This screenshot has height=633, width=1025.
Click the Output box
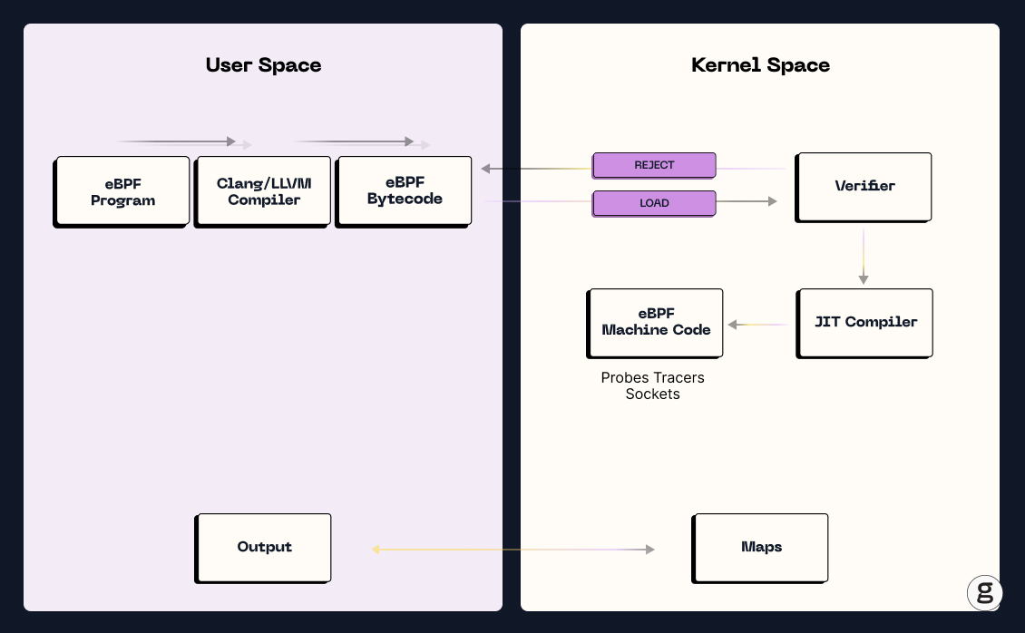point(263,548)
